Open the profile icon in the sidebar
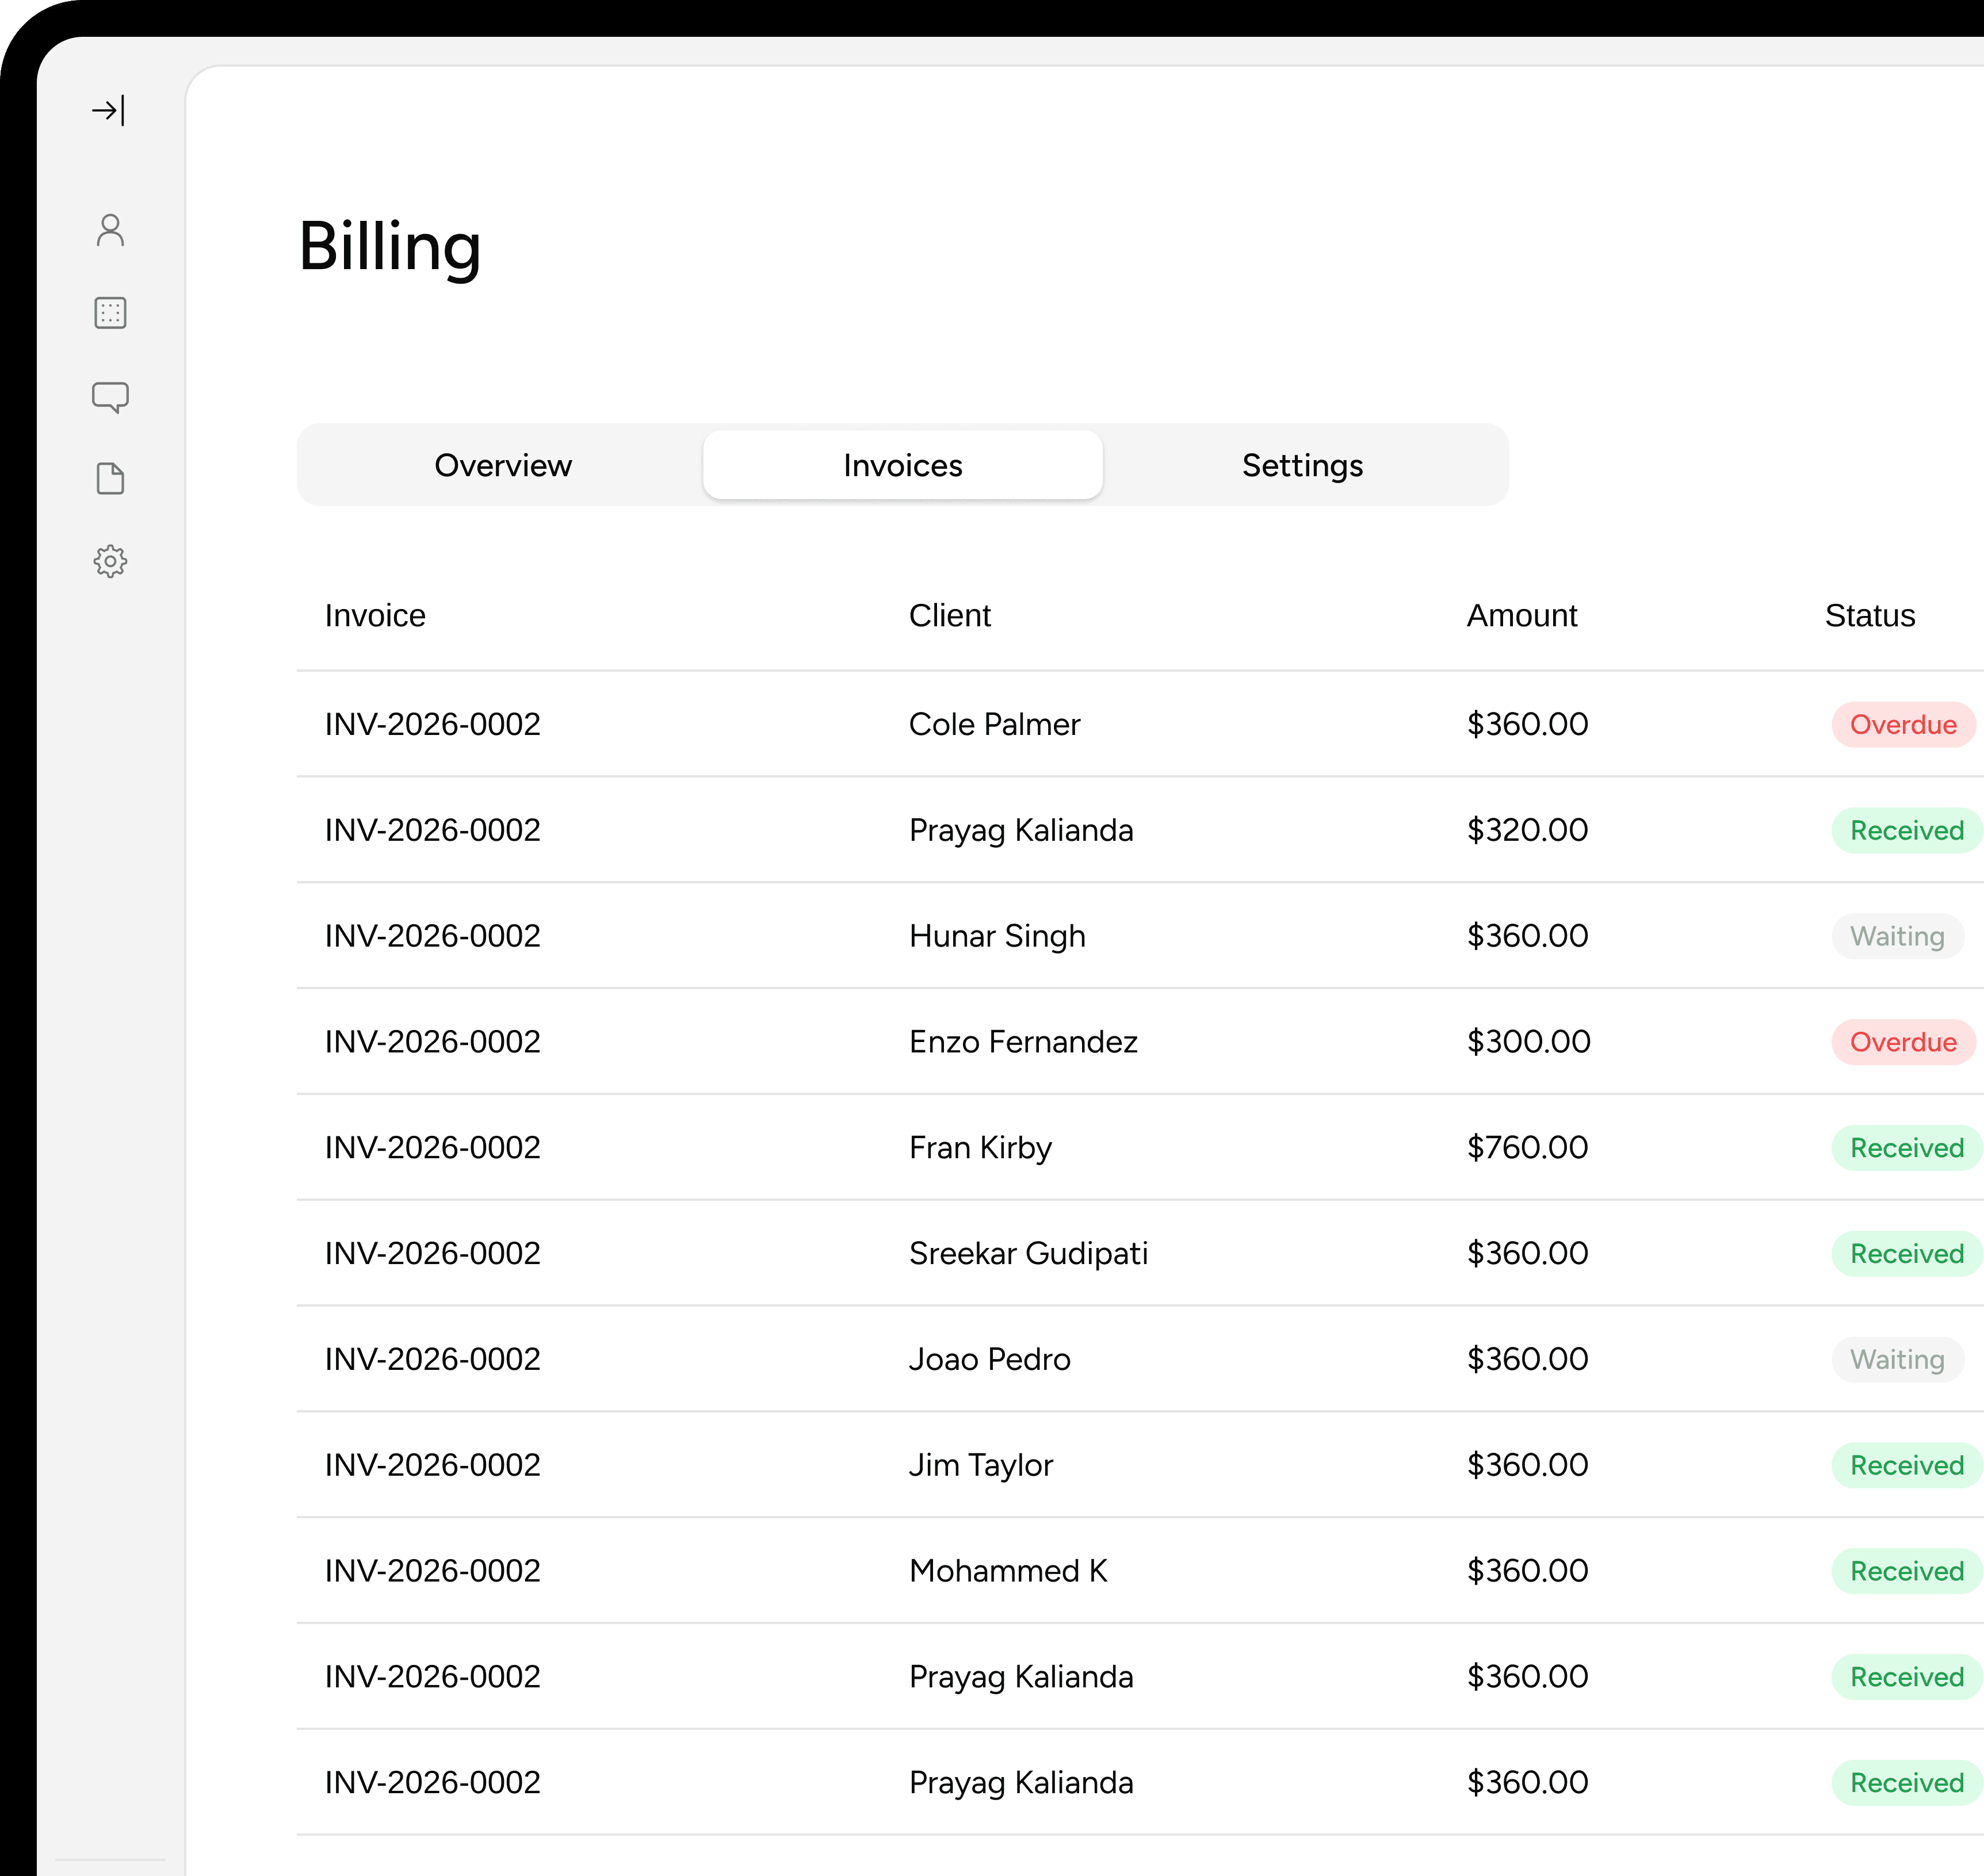Image resolution: width=1984 pixels, height=1876 pixels. [110, 230]
